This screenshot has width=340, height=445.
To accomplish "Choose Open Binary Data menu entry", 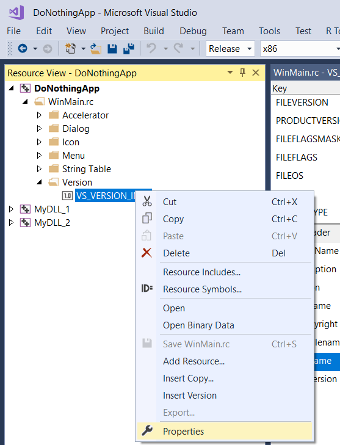I will [x=224, y=325].
